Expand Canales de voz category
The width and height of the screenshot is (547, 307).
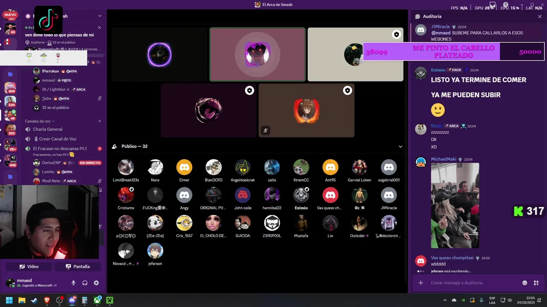[x=39, y=121]
